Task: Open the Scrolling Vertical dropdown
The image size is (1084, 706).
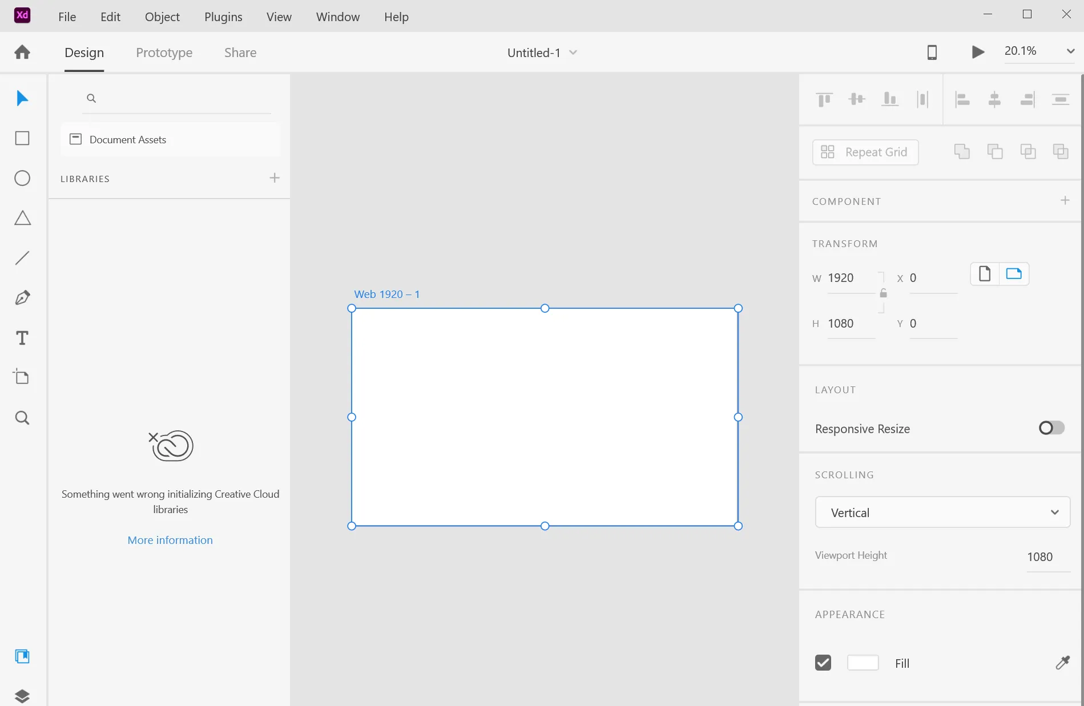Action: tap(942, 513)
